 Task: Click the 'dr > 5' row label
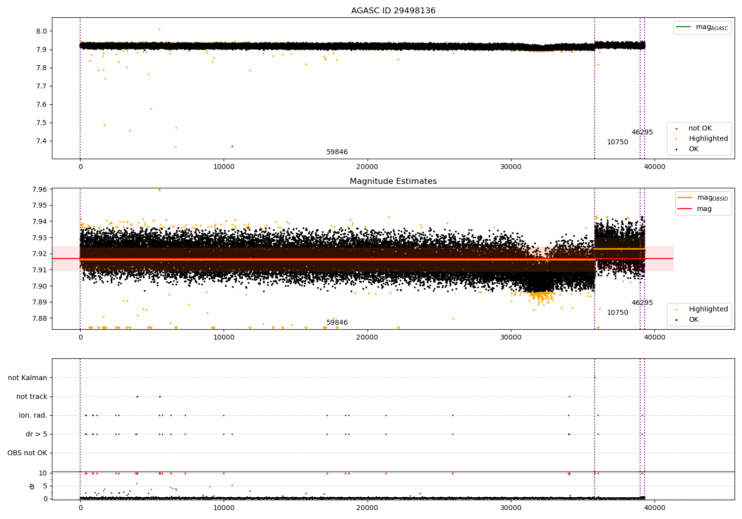[x=37, y=434]
